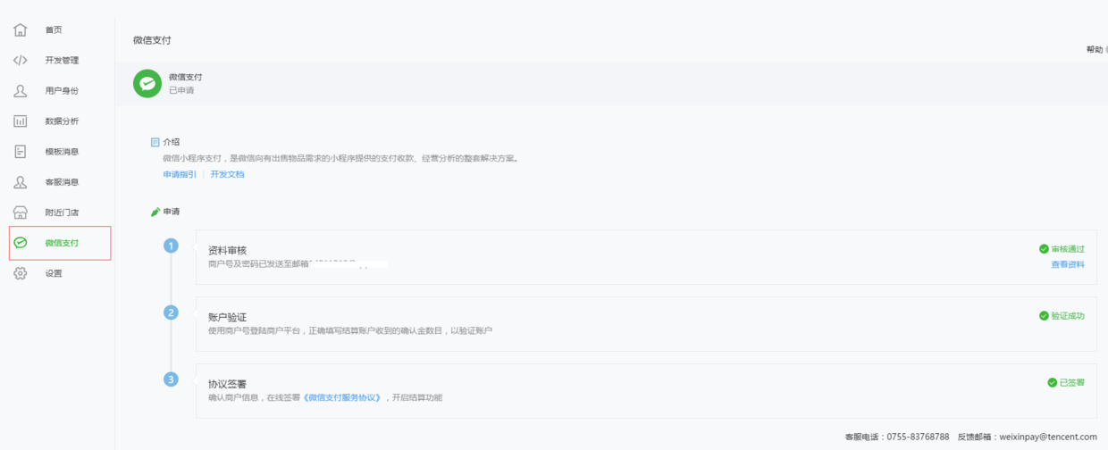
Task: Click the gear icon for 设置
Action: point(21,273)
